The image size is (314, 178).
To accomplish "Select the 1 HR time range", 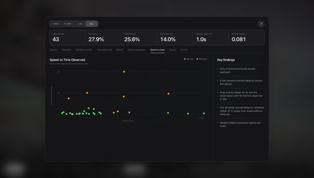I will pos(79,24).
